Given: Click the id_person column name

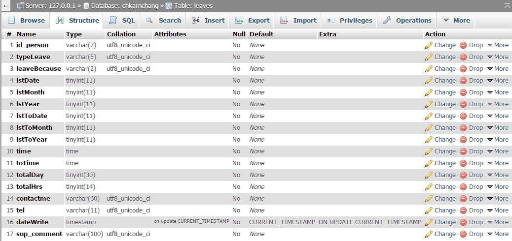Looking at the screenshot, I should 32,45.
